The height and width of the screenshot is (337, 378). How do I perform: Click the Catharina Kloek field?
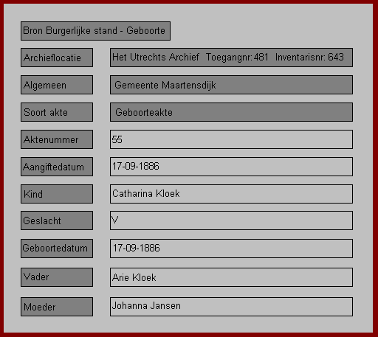[x=231, y=194]
